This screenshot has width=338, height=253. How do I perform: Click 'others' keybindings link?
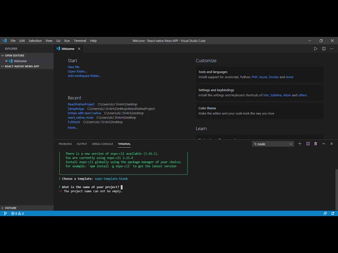pos(303,95)
